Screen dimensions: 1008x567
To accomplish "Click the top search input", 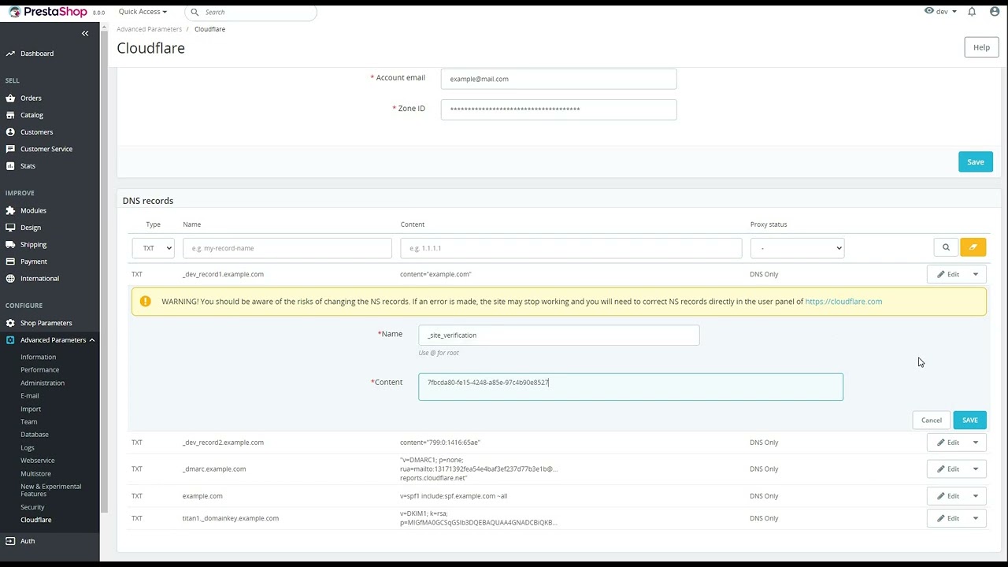I will [x=250, y=12].
